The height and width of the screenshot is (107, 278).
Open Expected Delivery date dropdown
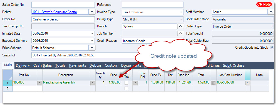coord(92,41)
